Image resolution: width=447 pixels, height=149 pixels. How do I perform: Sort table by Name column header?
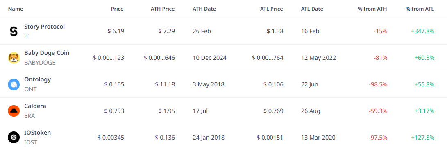coord(16,9)
